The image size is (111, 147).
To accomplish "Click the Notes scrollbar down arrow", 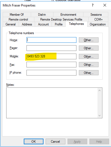I will (99, 115).
